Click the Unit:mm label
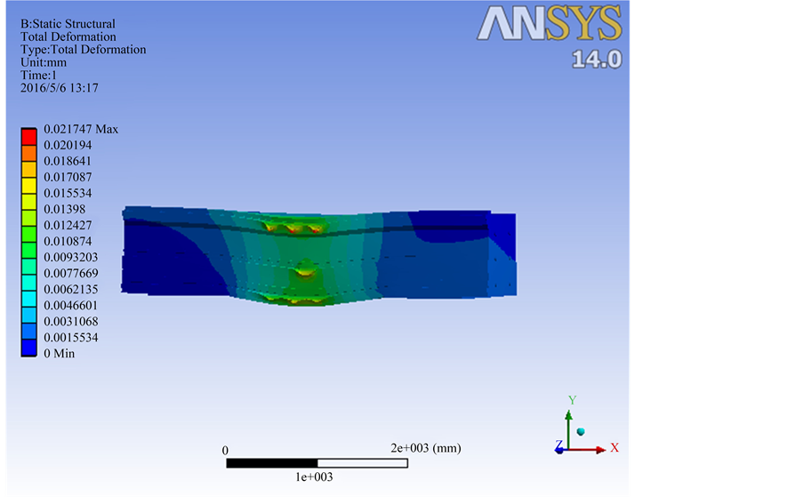803x497 pixels. click(x=44, y=62)
